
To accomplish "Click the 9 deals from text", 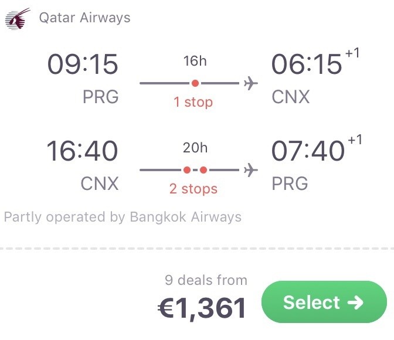I will point(206,280).
